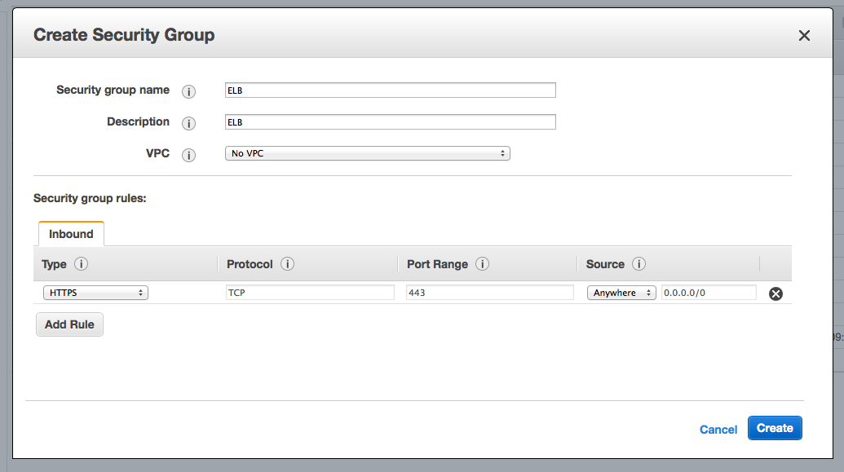Click info icon beside Security group name
The width and height of the screenshot is (844, 472).
(188, 91)
